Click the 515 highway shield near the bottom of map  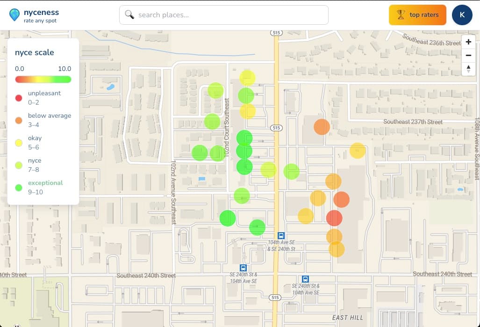click(275, 297)
